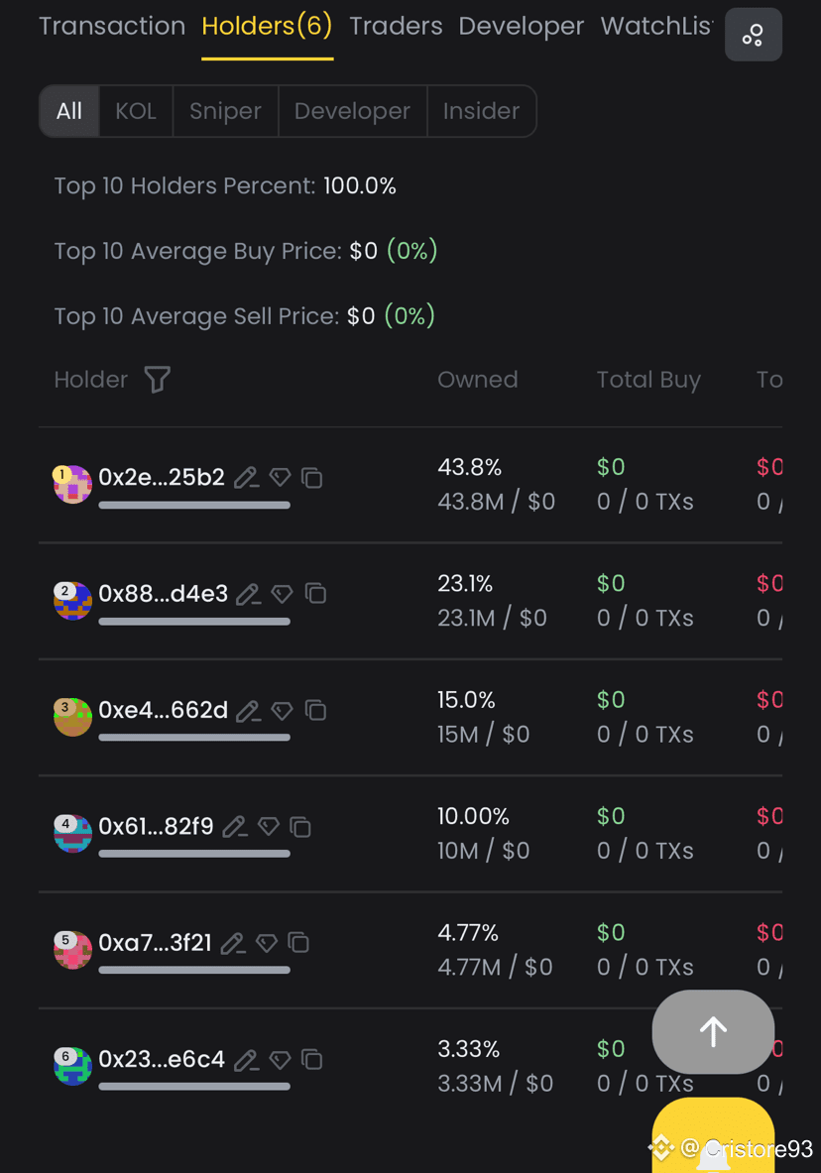
Task: Click the progress bar under 0xe4...662d
Action: coord(194,738)
